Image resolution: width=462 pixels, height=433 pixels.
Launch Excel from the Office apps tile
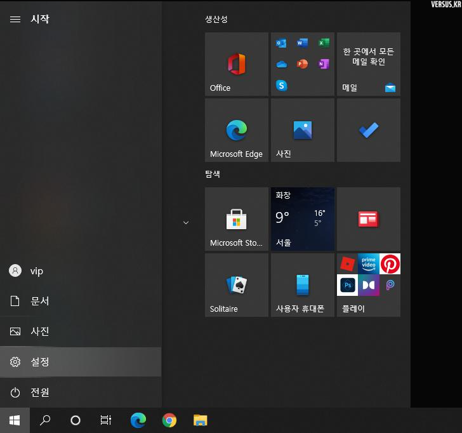point(324,43)
